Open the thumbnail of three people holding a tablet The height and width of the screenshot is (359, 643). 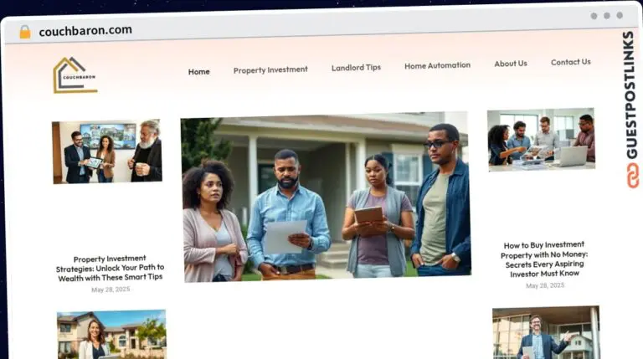(x=106, y=151)
